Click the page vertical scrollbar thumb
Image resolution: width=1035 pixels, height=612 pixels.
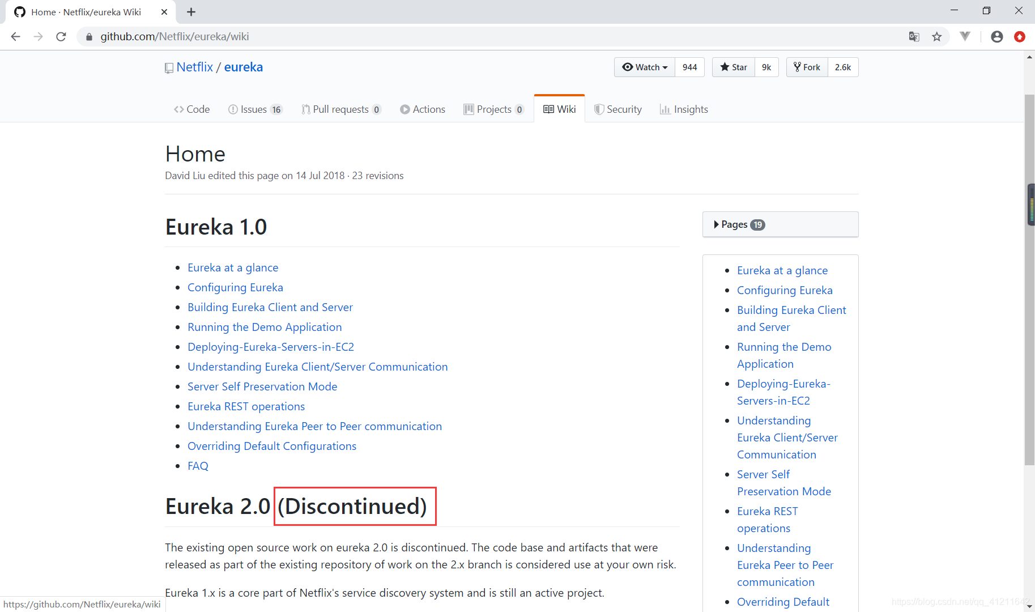pyautogui.click(x=1029, y=279)
